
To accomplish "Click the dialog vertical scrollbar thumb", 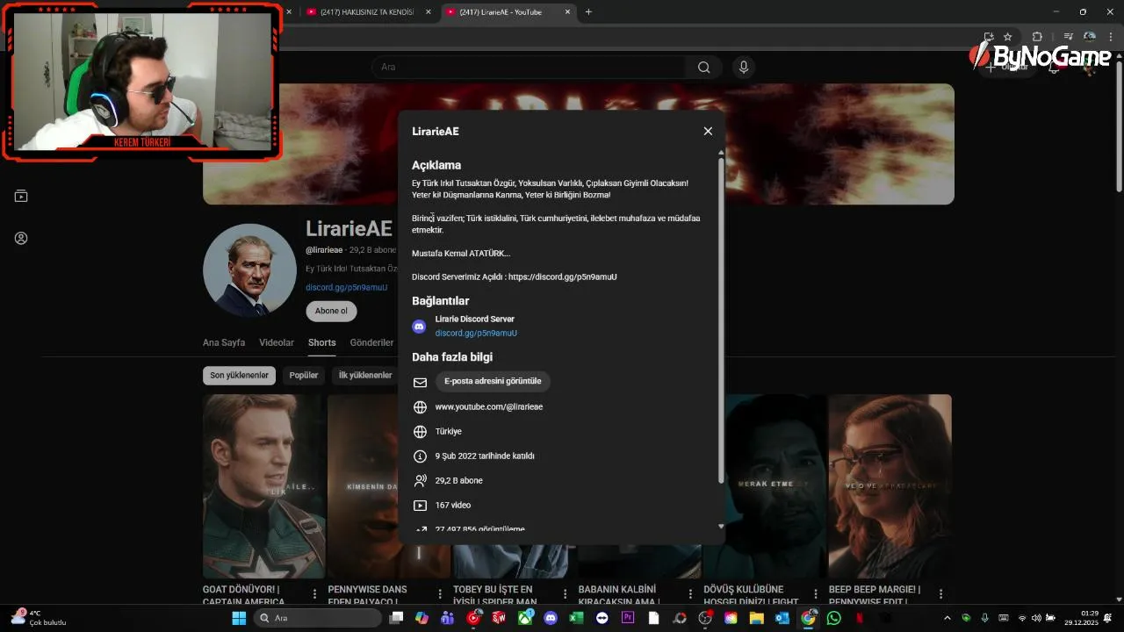I will tap(721, 320).
